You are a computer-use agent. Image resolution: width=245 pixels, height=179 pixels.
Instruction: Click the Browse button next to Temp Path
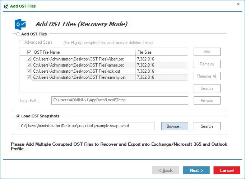207,100
